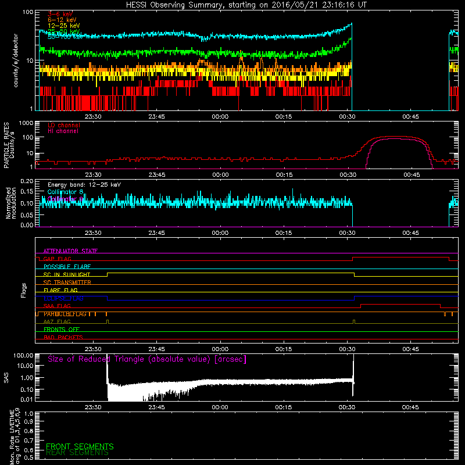Click the 0.9 value on livetime axis
The image size is (465, 465).
28,422
